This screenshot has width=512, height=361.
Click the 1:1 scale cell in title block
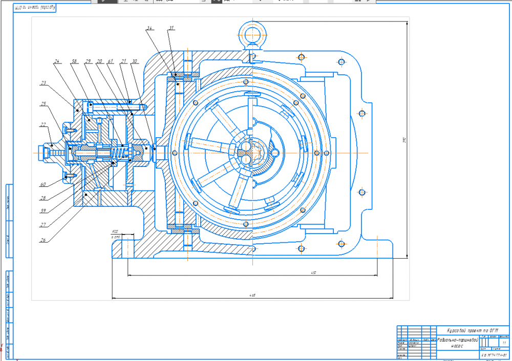click(505, 342)
